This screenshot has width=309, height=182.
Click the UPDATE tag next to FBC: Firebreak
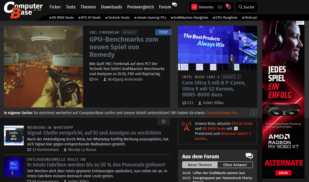[x=129, y=32]
